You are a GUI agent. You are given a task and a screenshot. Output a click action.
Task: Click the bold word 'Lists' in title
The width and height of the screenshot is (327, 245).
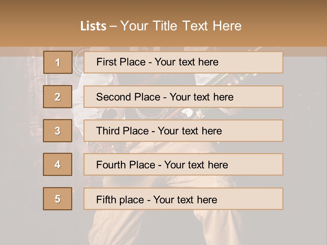(93, 26)
